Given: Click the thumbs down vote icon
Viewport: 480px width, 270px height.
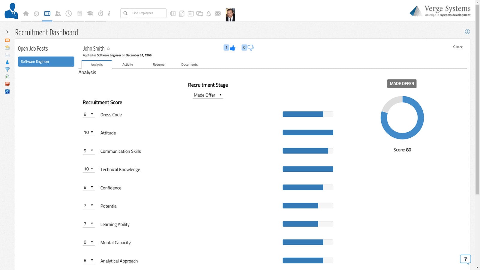Looking at the screenshot, I should click(x=250, y=48).
